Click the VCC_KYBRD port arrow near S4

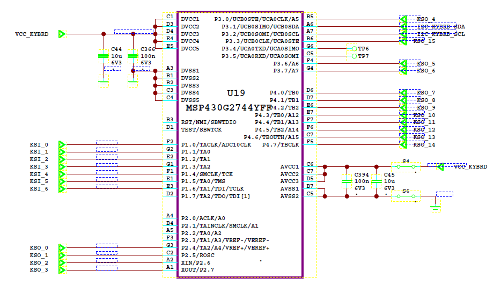[440, 166]
